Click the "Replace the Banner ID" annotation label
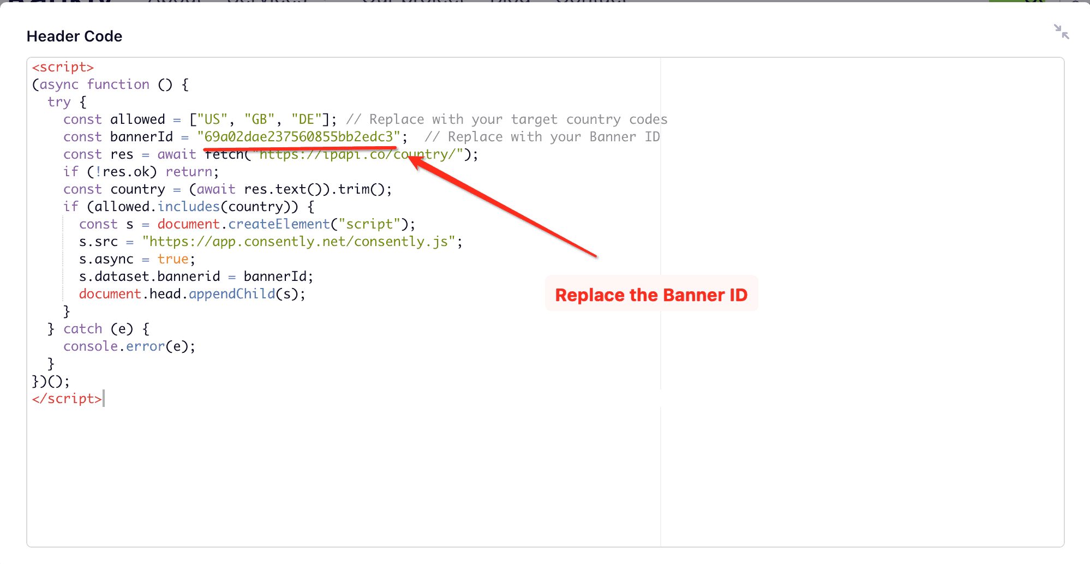Image resolution: width=1090 pixels, height=564 pixels. pyautogui.click(x=651, y=295)
